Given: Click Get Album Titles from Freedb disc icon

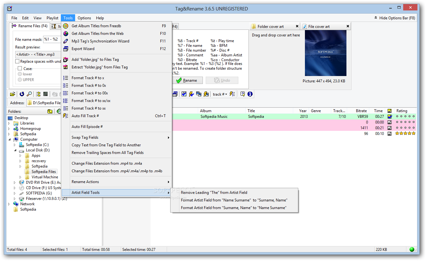Looking at the screenshot, I should 66,26.
